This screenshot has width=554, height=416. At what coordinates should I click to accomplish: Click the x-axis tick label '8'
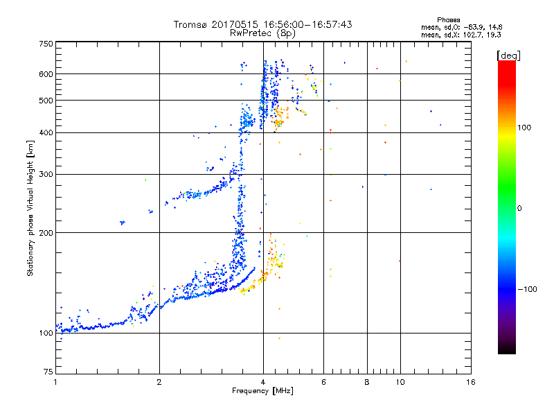pyautogui.click(x=367, y=382)
